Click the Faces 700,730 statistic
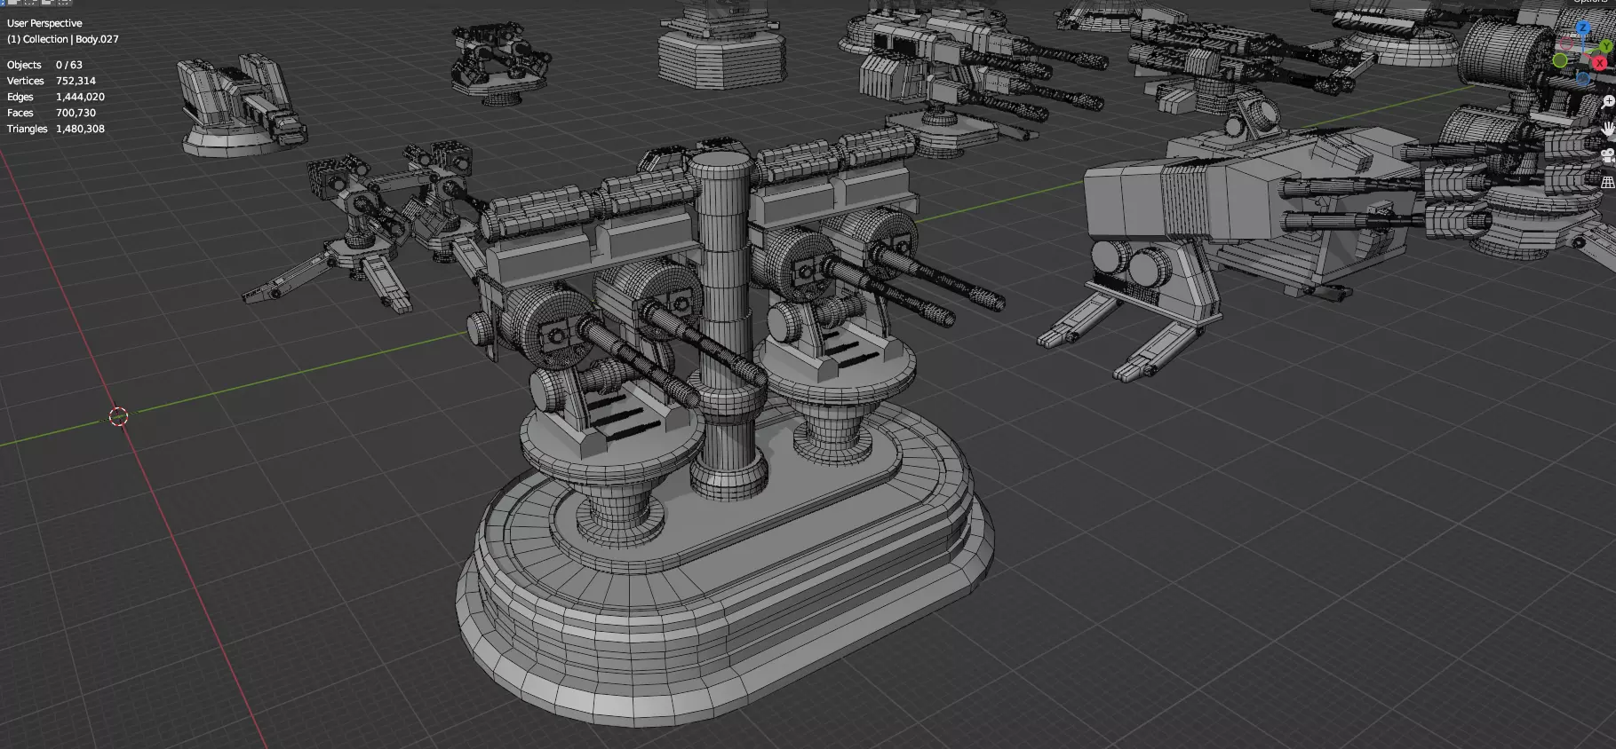 coord(52,113)
